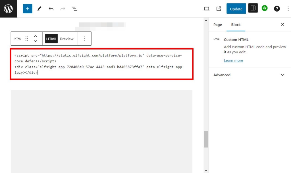Open the block drag handle dots
This screenshot has width=291, height=173.
pos(27,39)
